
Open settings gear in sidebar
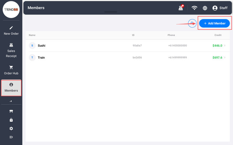point(11,128)
